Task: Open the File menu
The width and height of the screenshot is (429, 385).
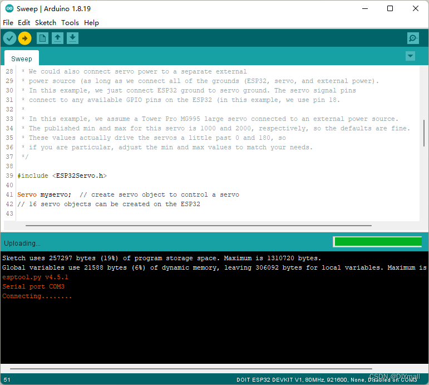Action: (x=8, y=23)
